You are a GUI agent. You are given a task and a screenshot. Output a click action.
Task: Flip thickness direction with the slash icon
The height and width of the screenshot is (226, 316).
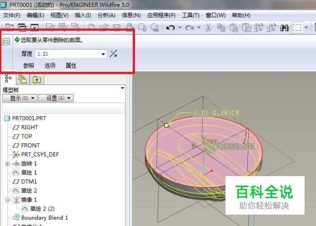point(113,54)
